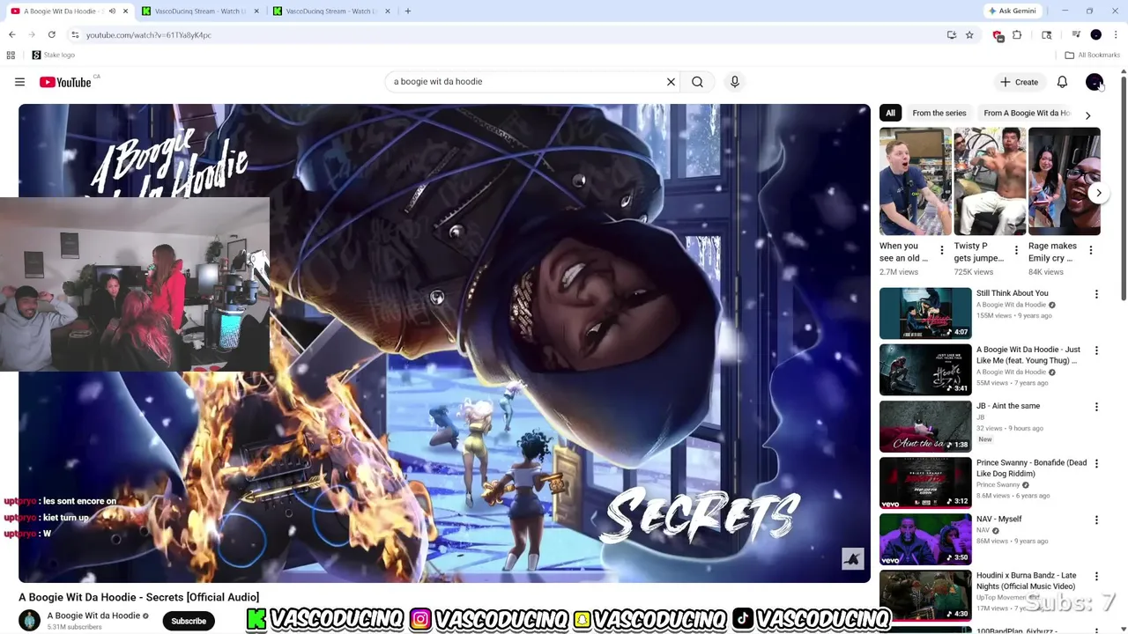Viewport: 1128px width, 634px height.
Task: Open more options for Prince Swanny - Bonafide
Action: pos(1096,463)
